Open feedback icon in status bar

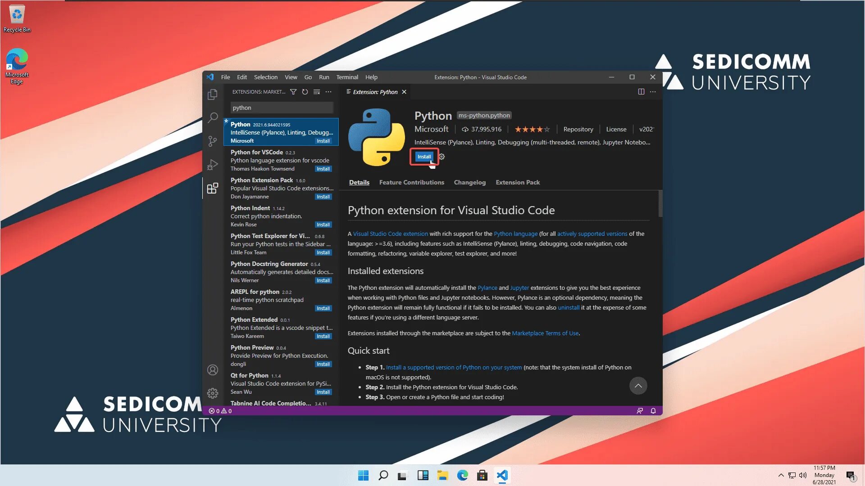(640, 411)
